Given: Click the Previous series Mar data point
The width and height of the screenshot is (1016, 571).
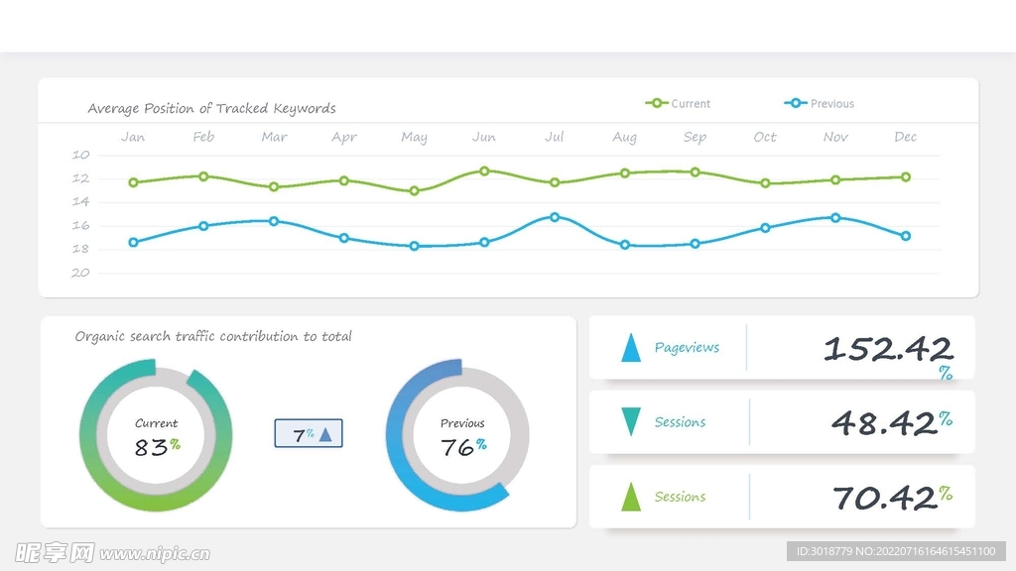Looking at the screenshot, I should (x=274, y=221).
